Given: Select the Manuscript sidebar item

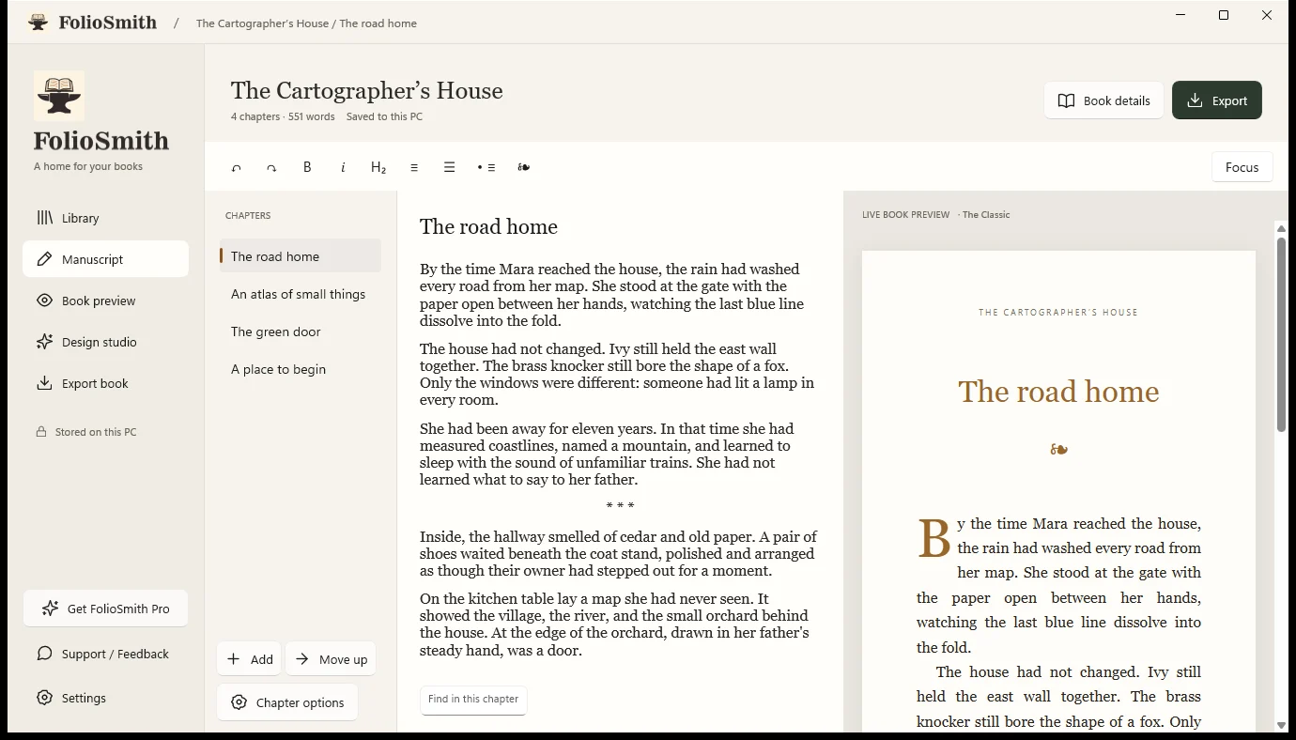Looking at the screenshot, I should click(105, 259).
